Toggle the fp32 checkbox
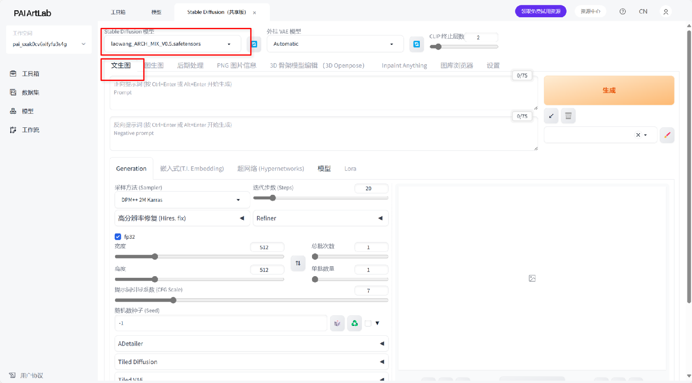 118,237
